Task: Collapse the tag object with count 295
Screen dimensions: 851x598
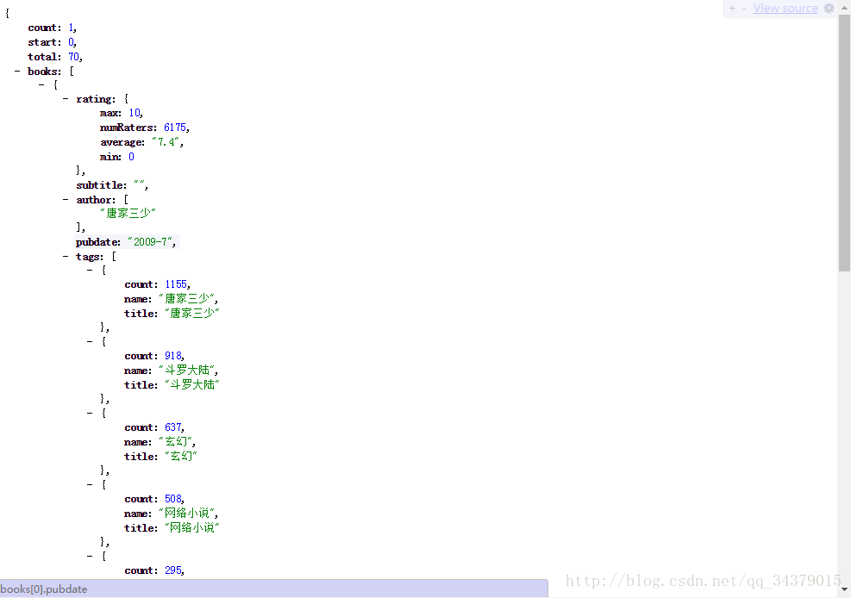Action: pyautogui.click(x=90, y=556)
